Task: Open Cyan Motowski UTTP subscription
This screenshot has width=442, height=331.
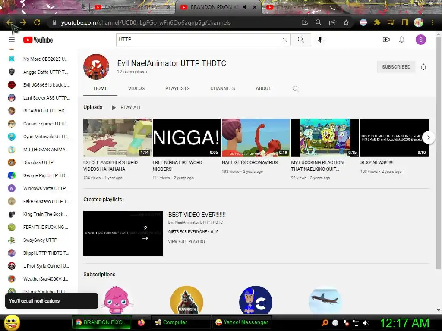Action: coord(39,137)
